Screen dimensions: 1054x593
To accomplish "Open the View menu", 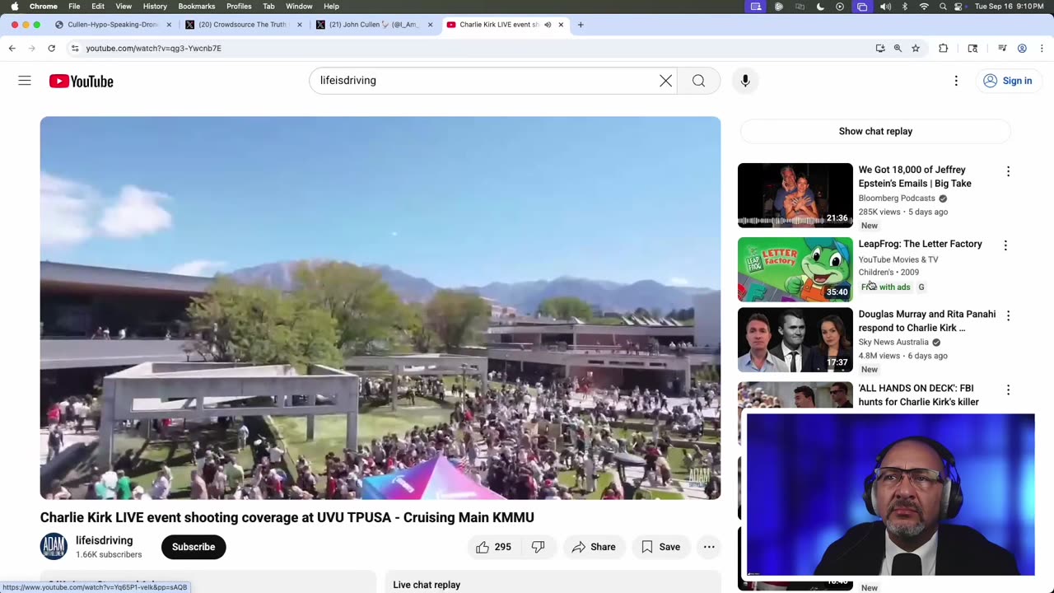I will pos(124,7).
